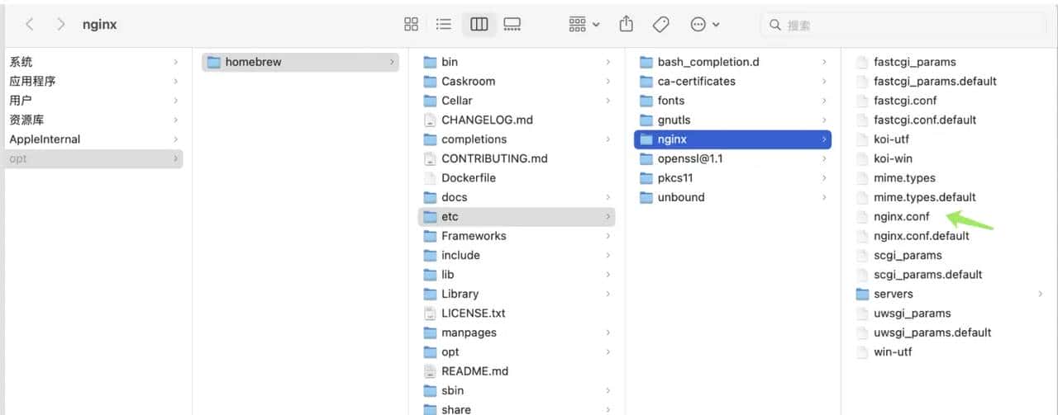Switch to list view
This screenshot has width=1058, height=415.
click(x=444, y=25)
